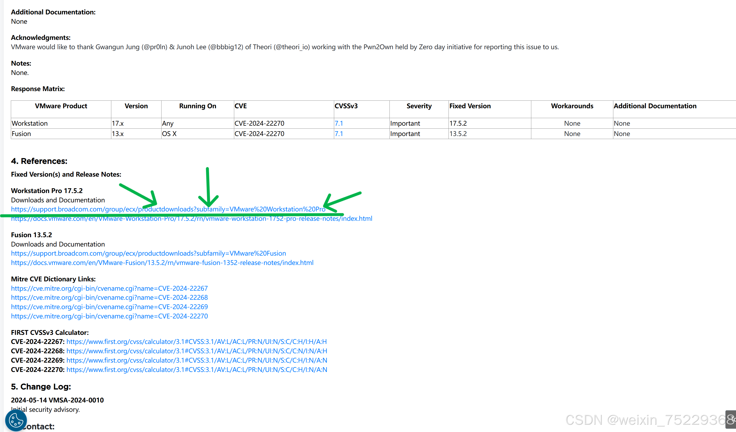Open Mitre link for CVE-2024-22269
The width and height of the screenshot is (736, 432).
[109, 307]
